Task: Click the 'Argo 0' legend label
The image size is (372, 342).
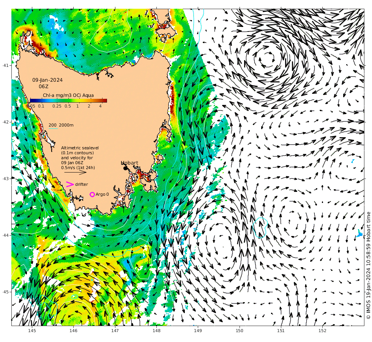Action: pos(102,194)
